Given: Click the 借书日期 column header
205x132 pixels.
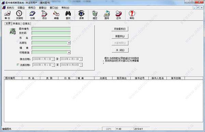Looking at the screenshot, I should [x=176, y=78].
